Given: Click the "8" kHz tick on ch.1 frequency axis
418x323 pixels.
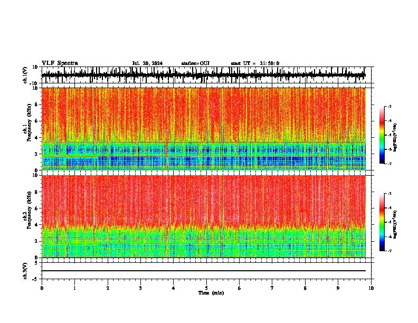Looking at the screenshot, I should coord(37,104).
